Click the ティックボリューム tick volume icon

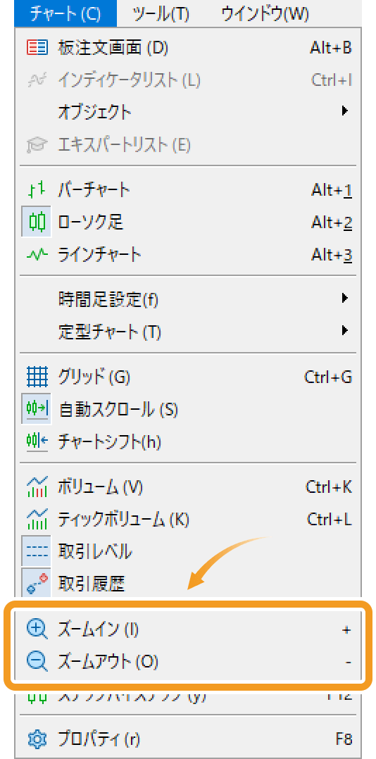[x=37, y=520]
